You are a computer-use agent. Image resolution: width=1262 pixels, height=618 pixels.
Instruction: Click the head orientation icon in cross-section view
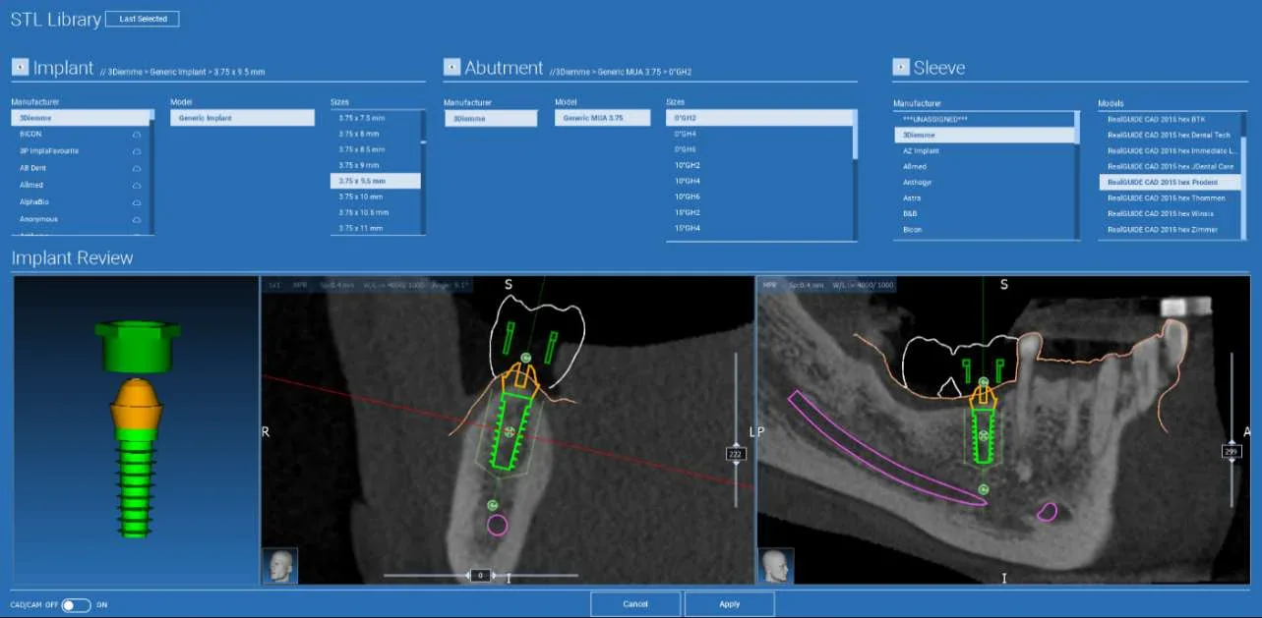point(280,566)
